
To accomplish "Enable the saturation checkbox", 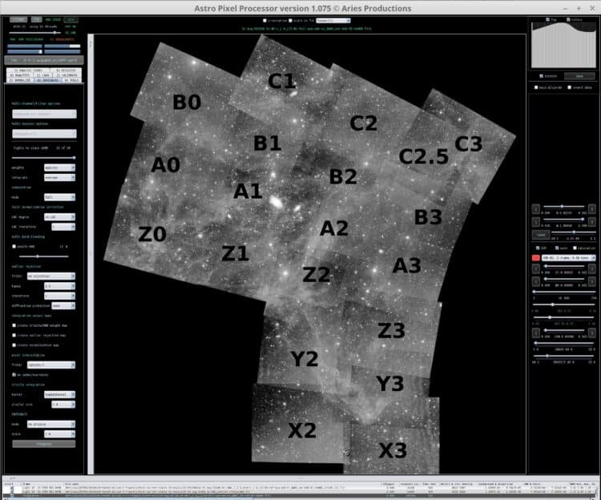I will tap(575, 248).
